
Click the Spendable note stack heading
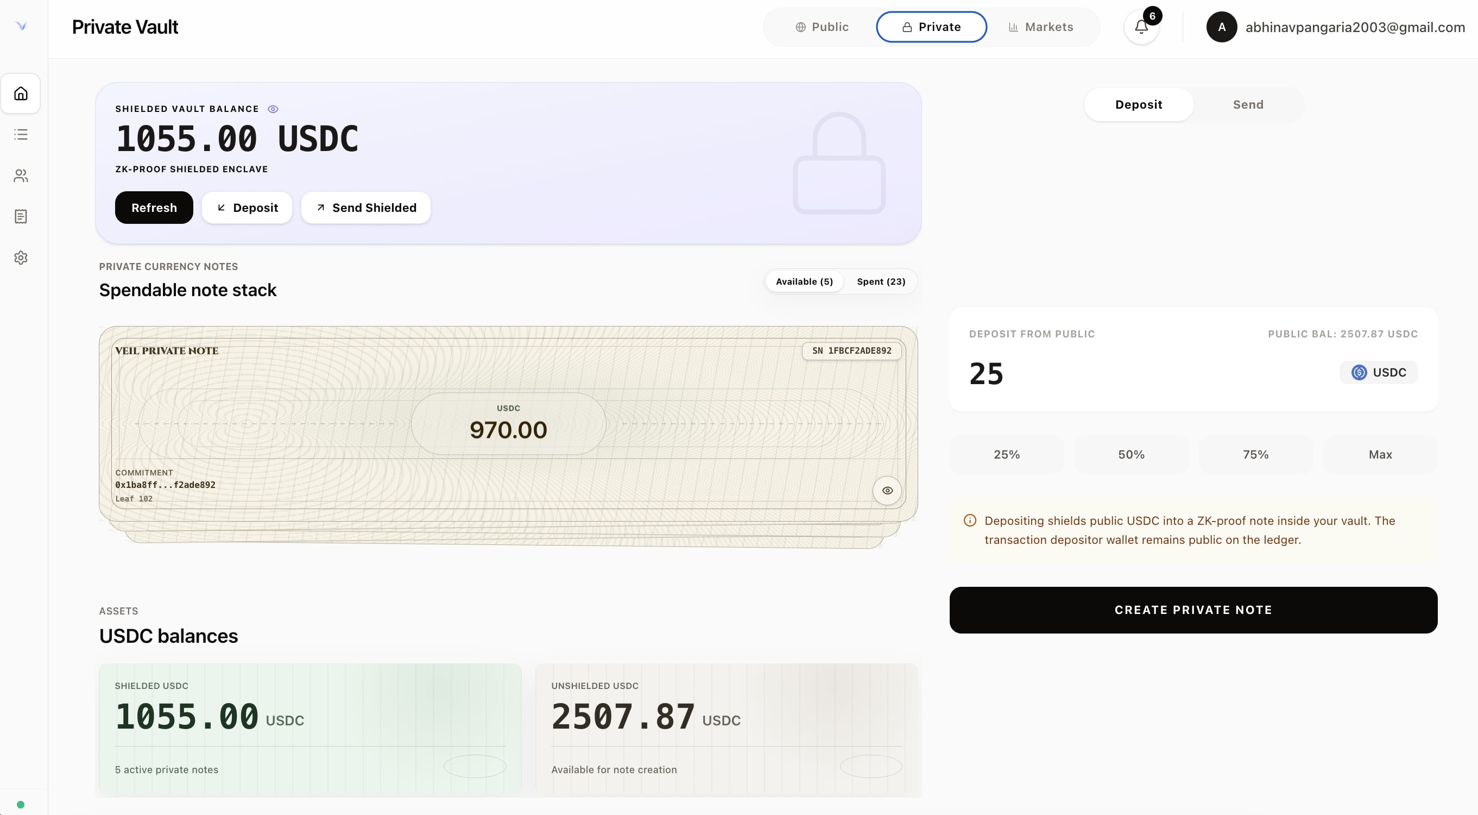click(188, 291)
